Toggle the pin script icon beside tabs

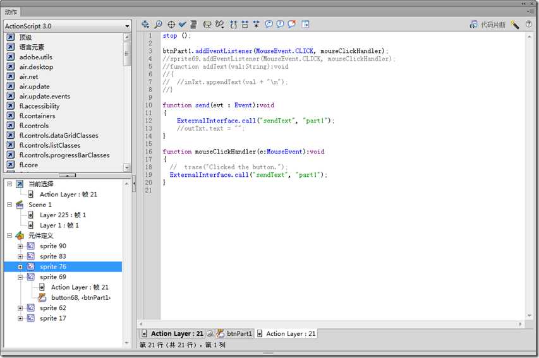(x=210, y=333)
